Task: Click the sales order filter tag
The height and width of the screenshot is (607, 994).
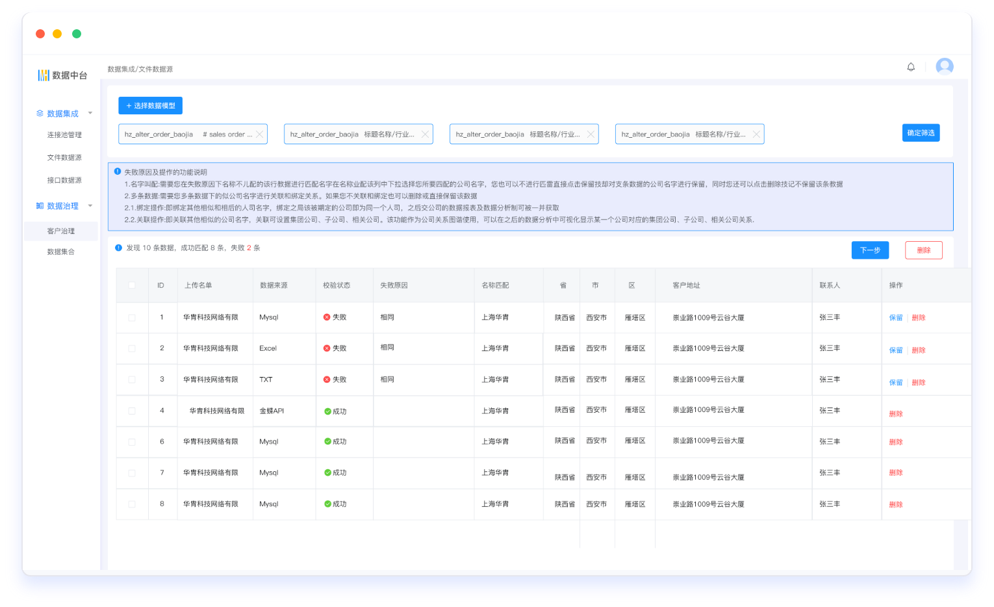Action: pyautogui.click(x=192, y=134)
